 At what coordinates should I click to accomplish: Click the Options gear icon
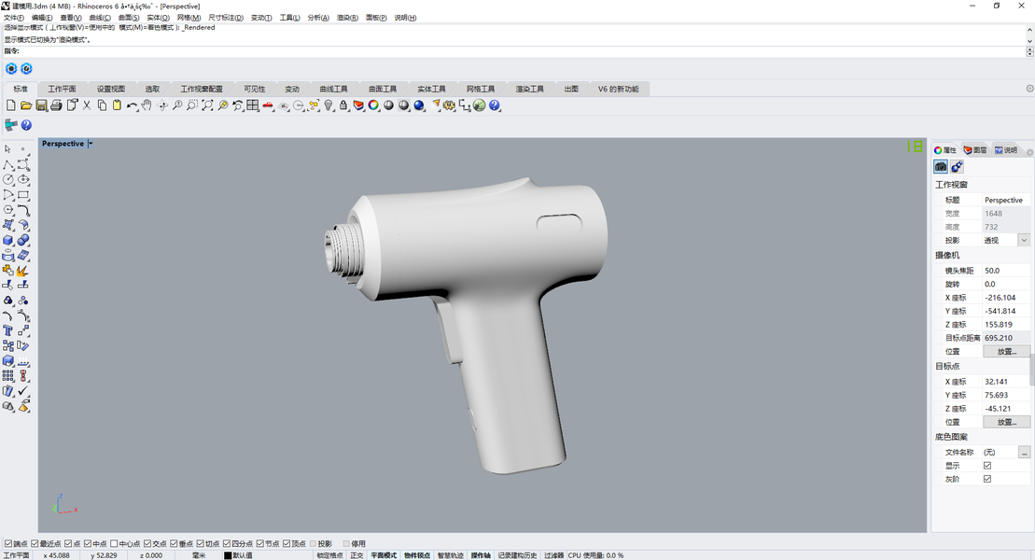(450, 105)
